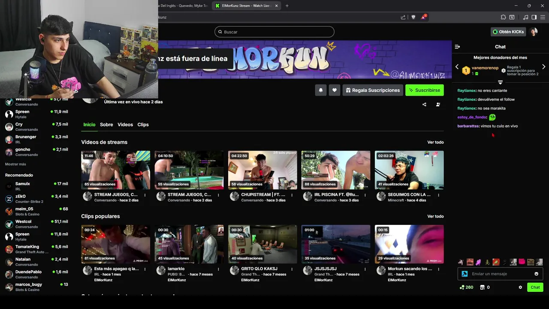Click the notification bell icon
549x309 pixels.
click(x=320, y=90)
